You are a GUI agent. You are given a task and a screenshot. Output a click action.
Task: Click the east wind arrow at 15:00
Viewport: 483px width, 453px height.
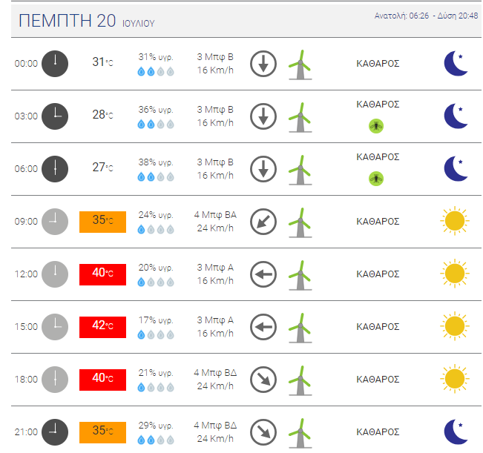point(263,327)
